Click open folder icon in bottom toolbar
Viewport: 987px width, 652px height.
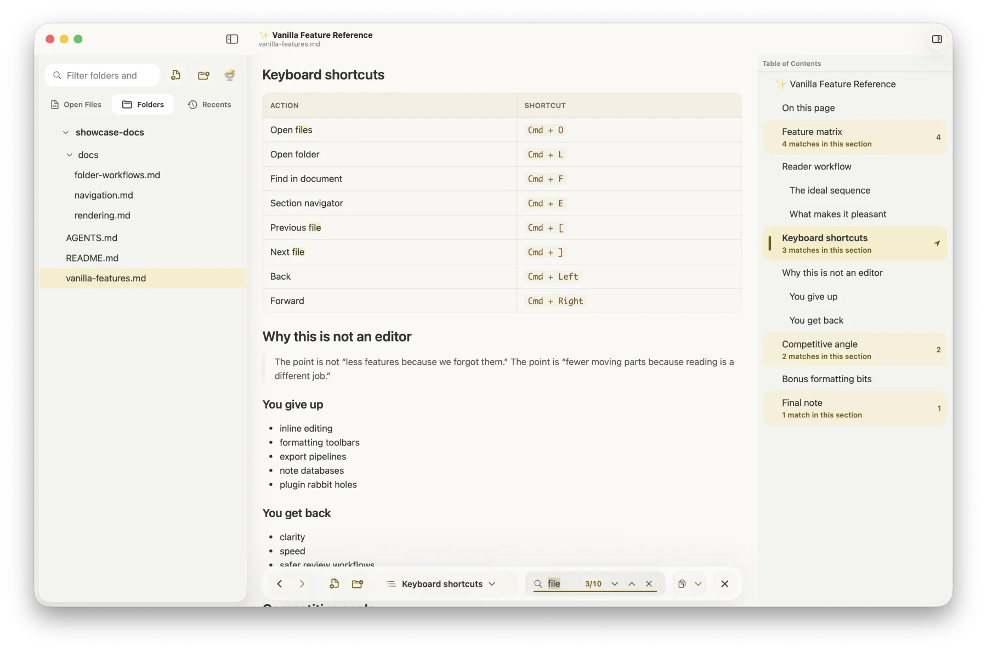(x=358, y=584)
